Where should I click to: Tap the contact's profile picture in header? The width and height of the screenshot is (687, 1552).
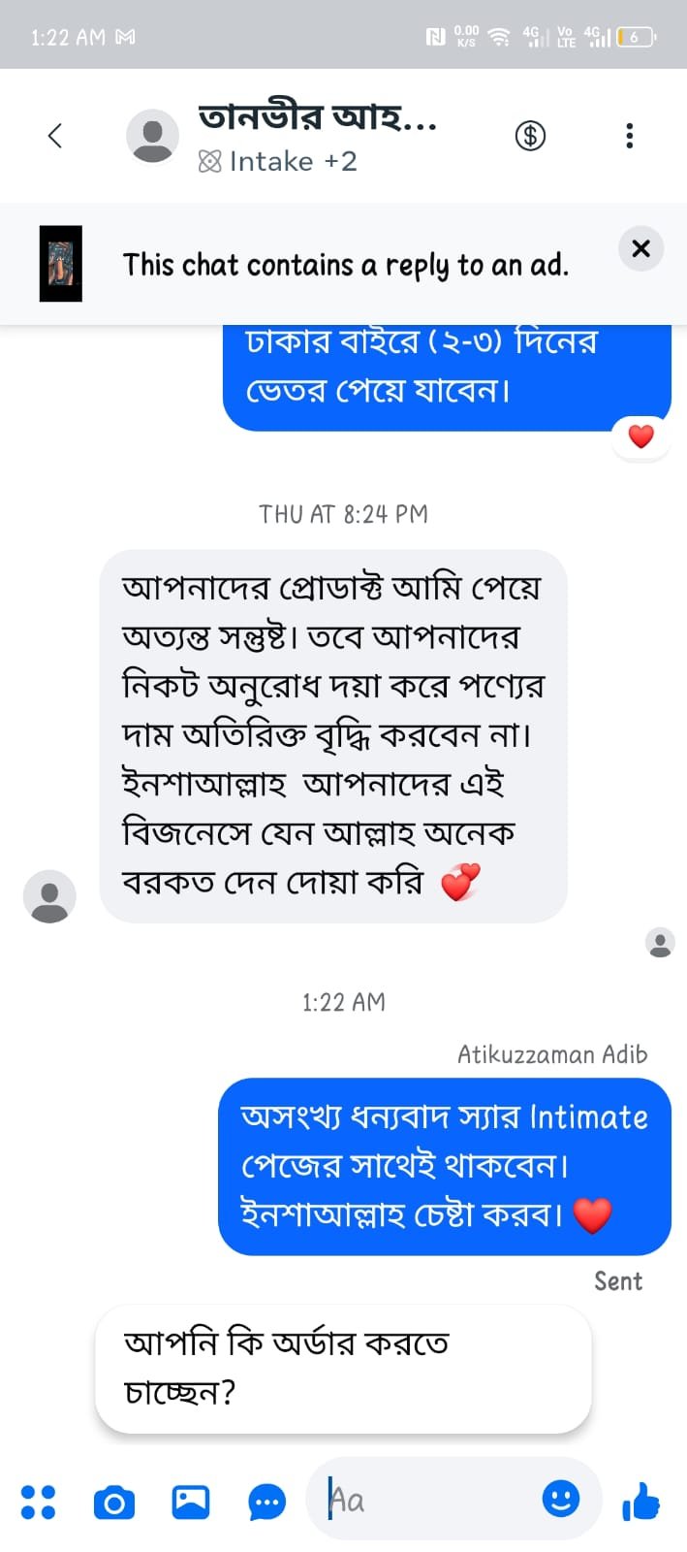152,136
